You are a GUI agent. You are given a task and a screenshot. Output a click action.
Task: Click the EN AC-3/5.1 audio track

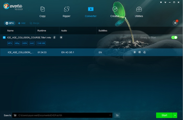pyautogui.click(x=68, y=52)
